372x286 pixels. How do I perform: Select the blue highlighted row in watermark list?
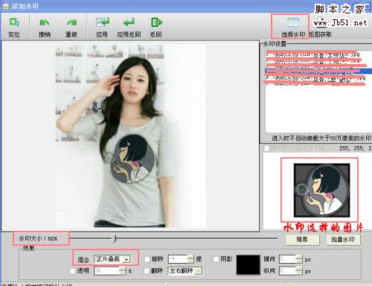pos(318,71)
